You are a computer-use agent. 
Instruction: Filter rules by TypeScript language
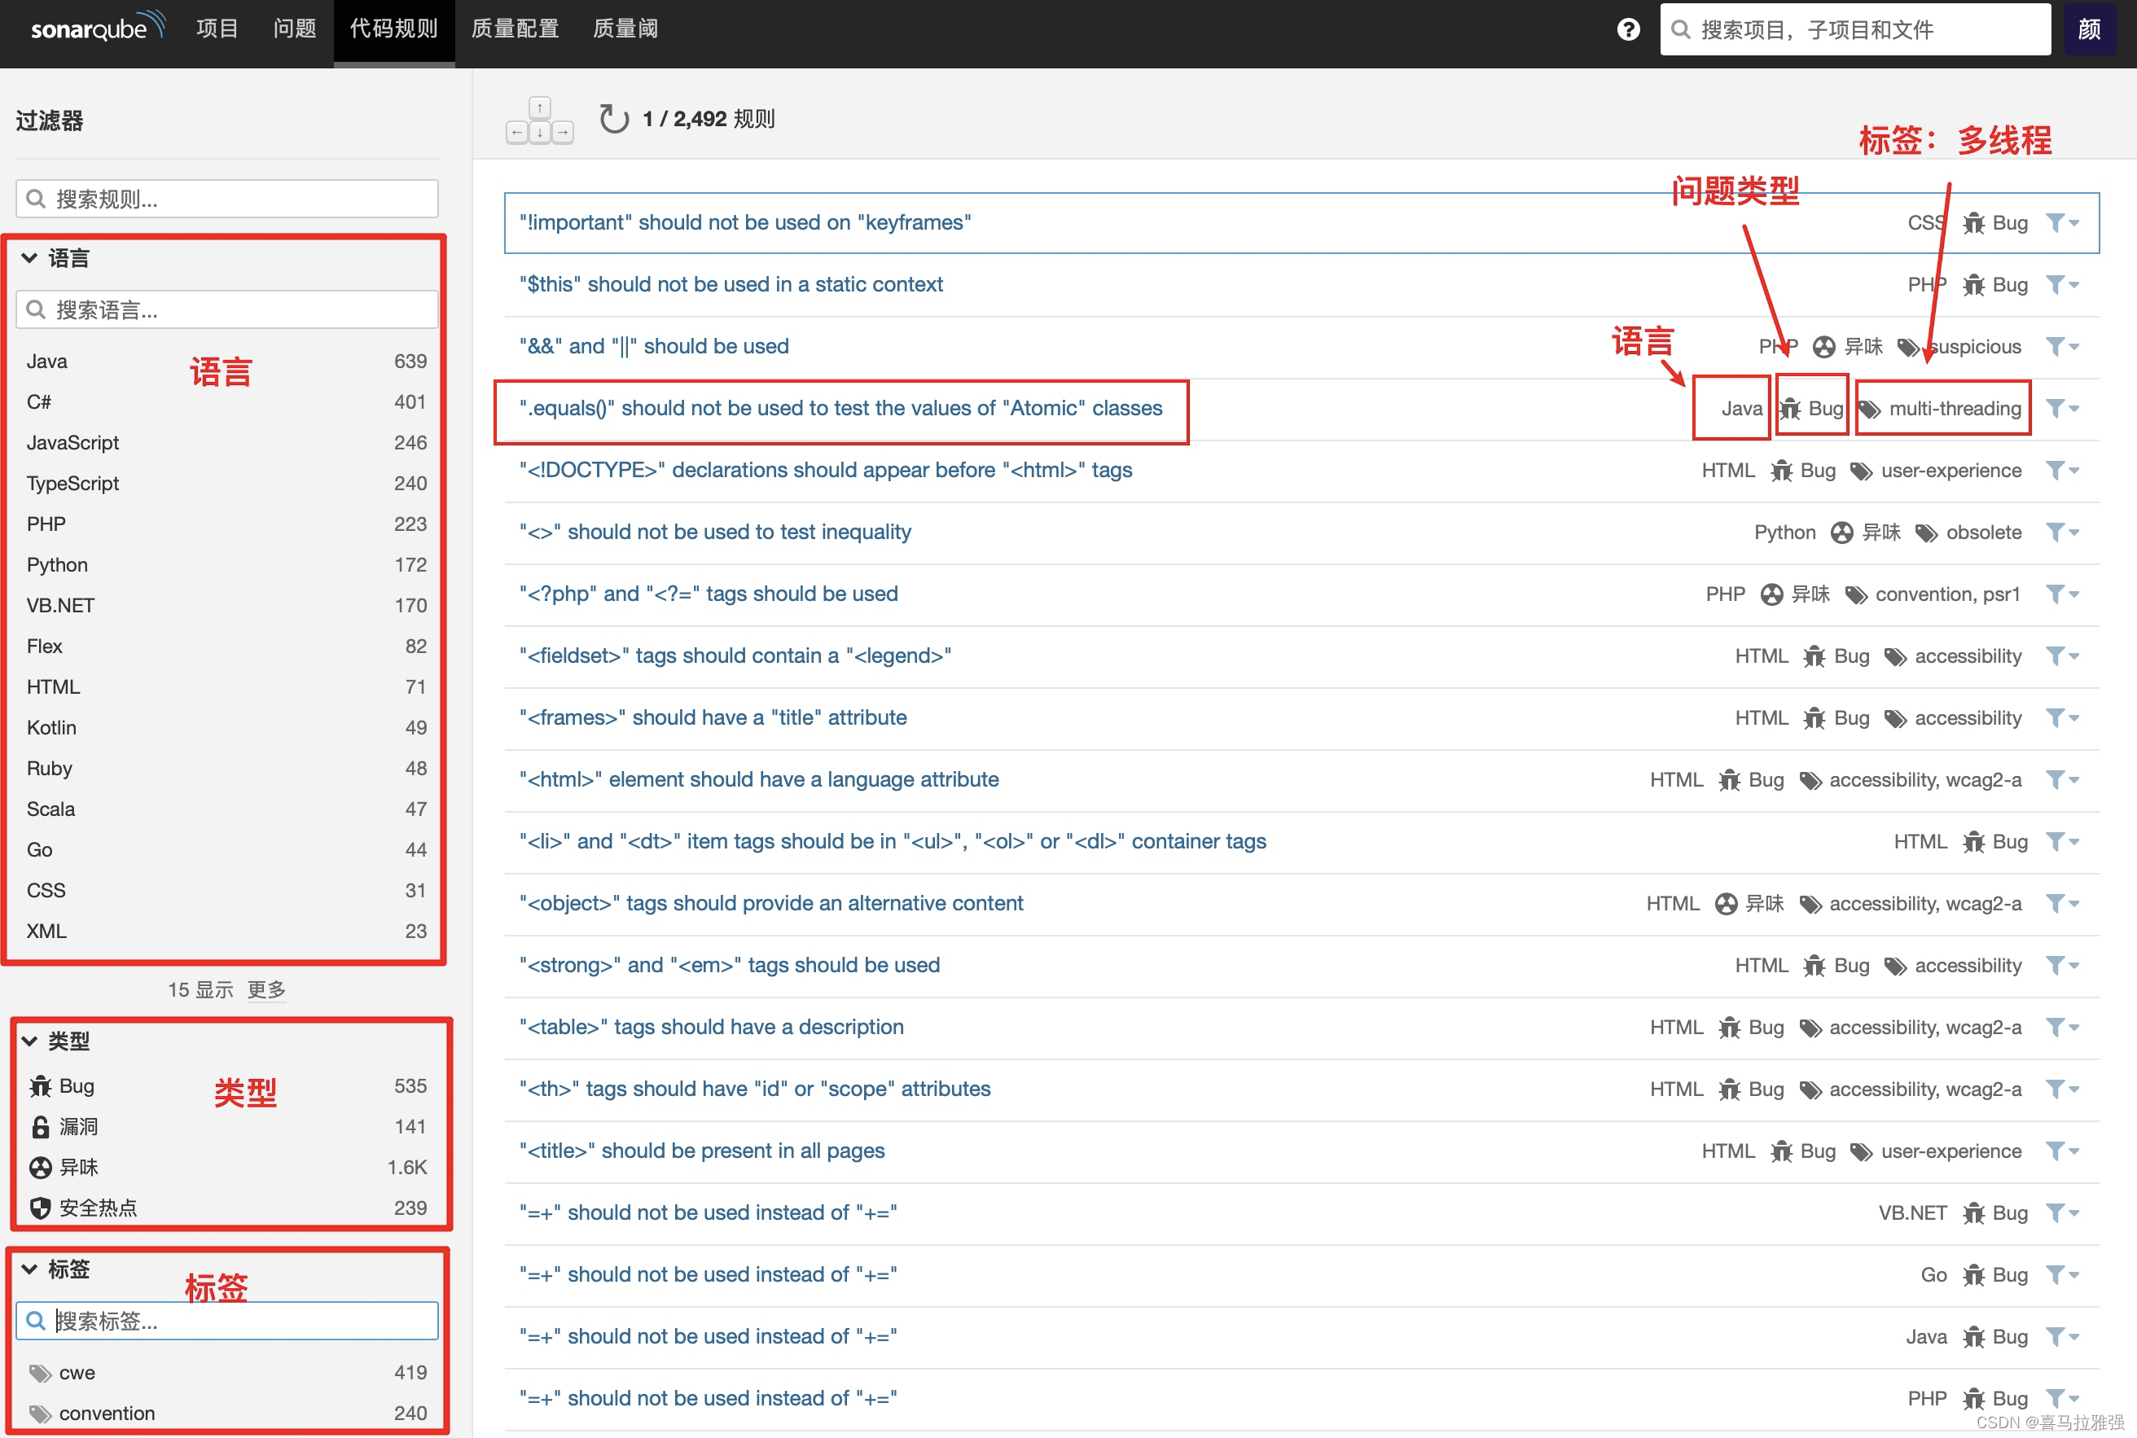coord(226,484)
